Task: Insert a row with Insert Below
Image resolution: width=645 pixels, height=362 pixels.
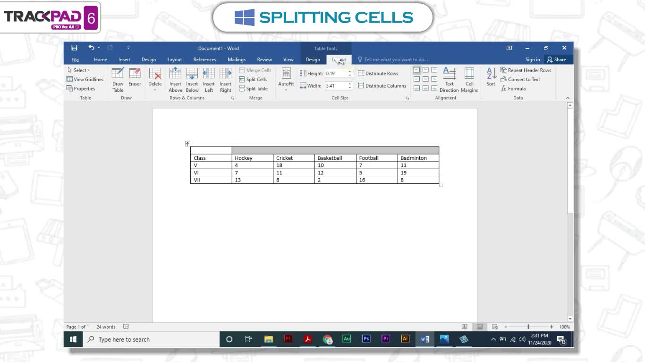Action: click(192, 80)
